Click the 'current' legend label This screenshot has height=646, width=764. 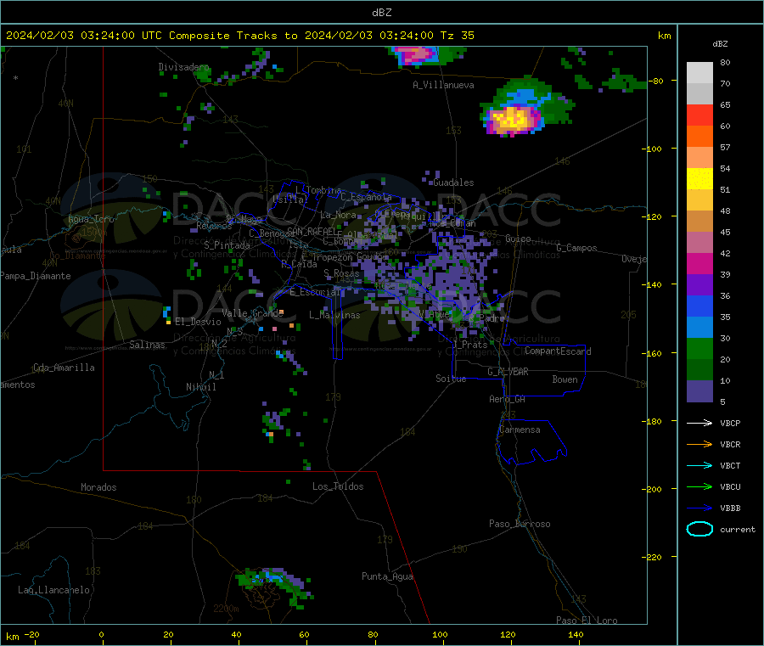coord(738,529)
